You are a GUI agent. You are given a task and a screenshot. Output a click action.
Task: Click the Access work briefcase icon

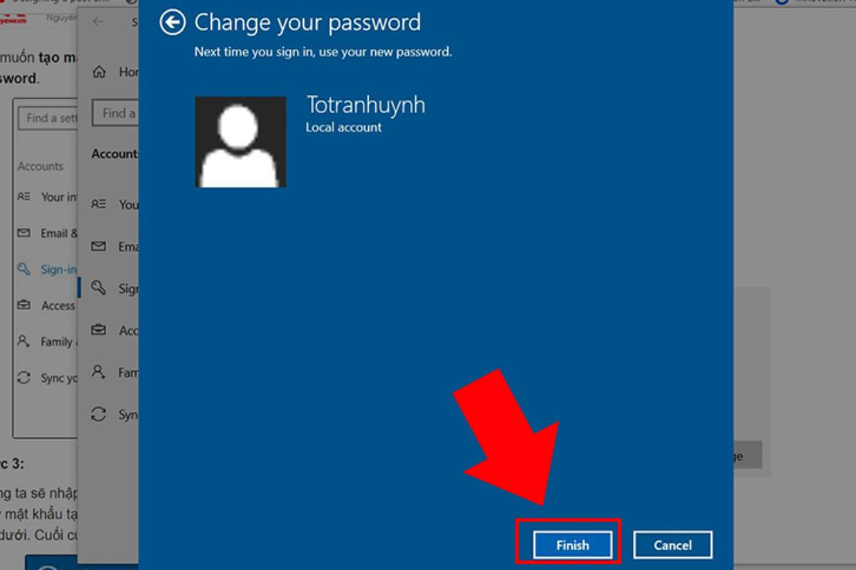pyautogui.click(x=98, y=330)
